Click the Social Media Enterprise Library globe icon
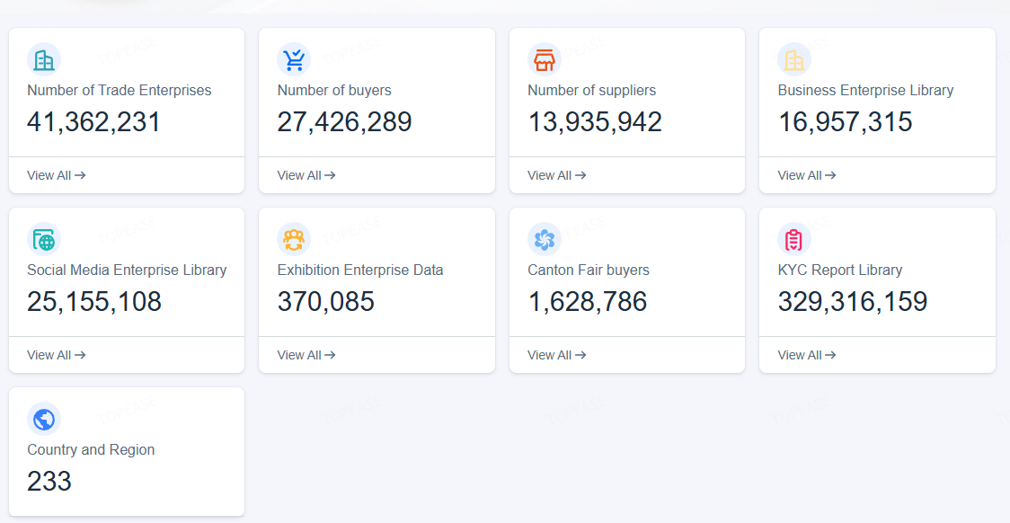Screen dimensions: 1010x523 point(44,240)
